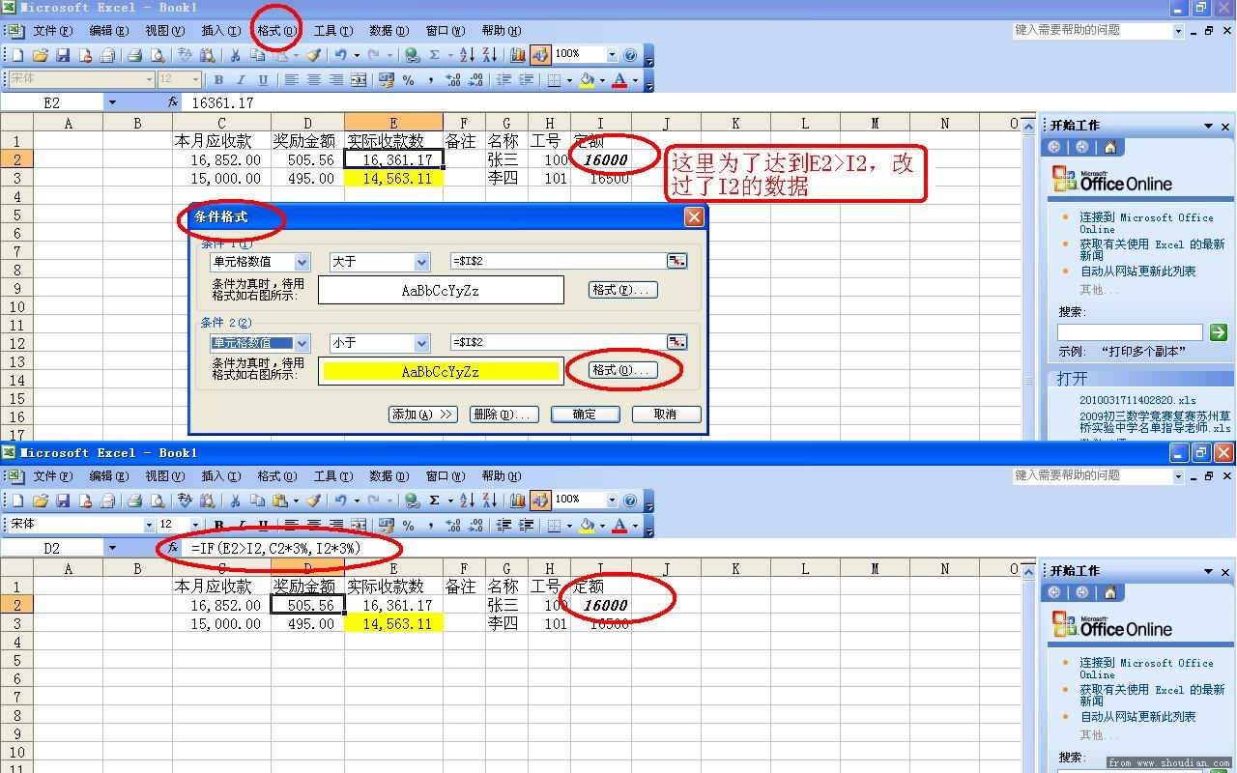Click Sort Ascending in the upper Excel toolbar

467,55
